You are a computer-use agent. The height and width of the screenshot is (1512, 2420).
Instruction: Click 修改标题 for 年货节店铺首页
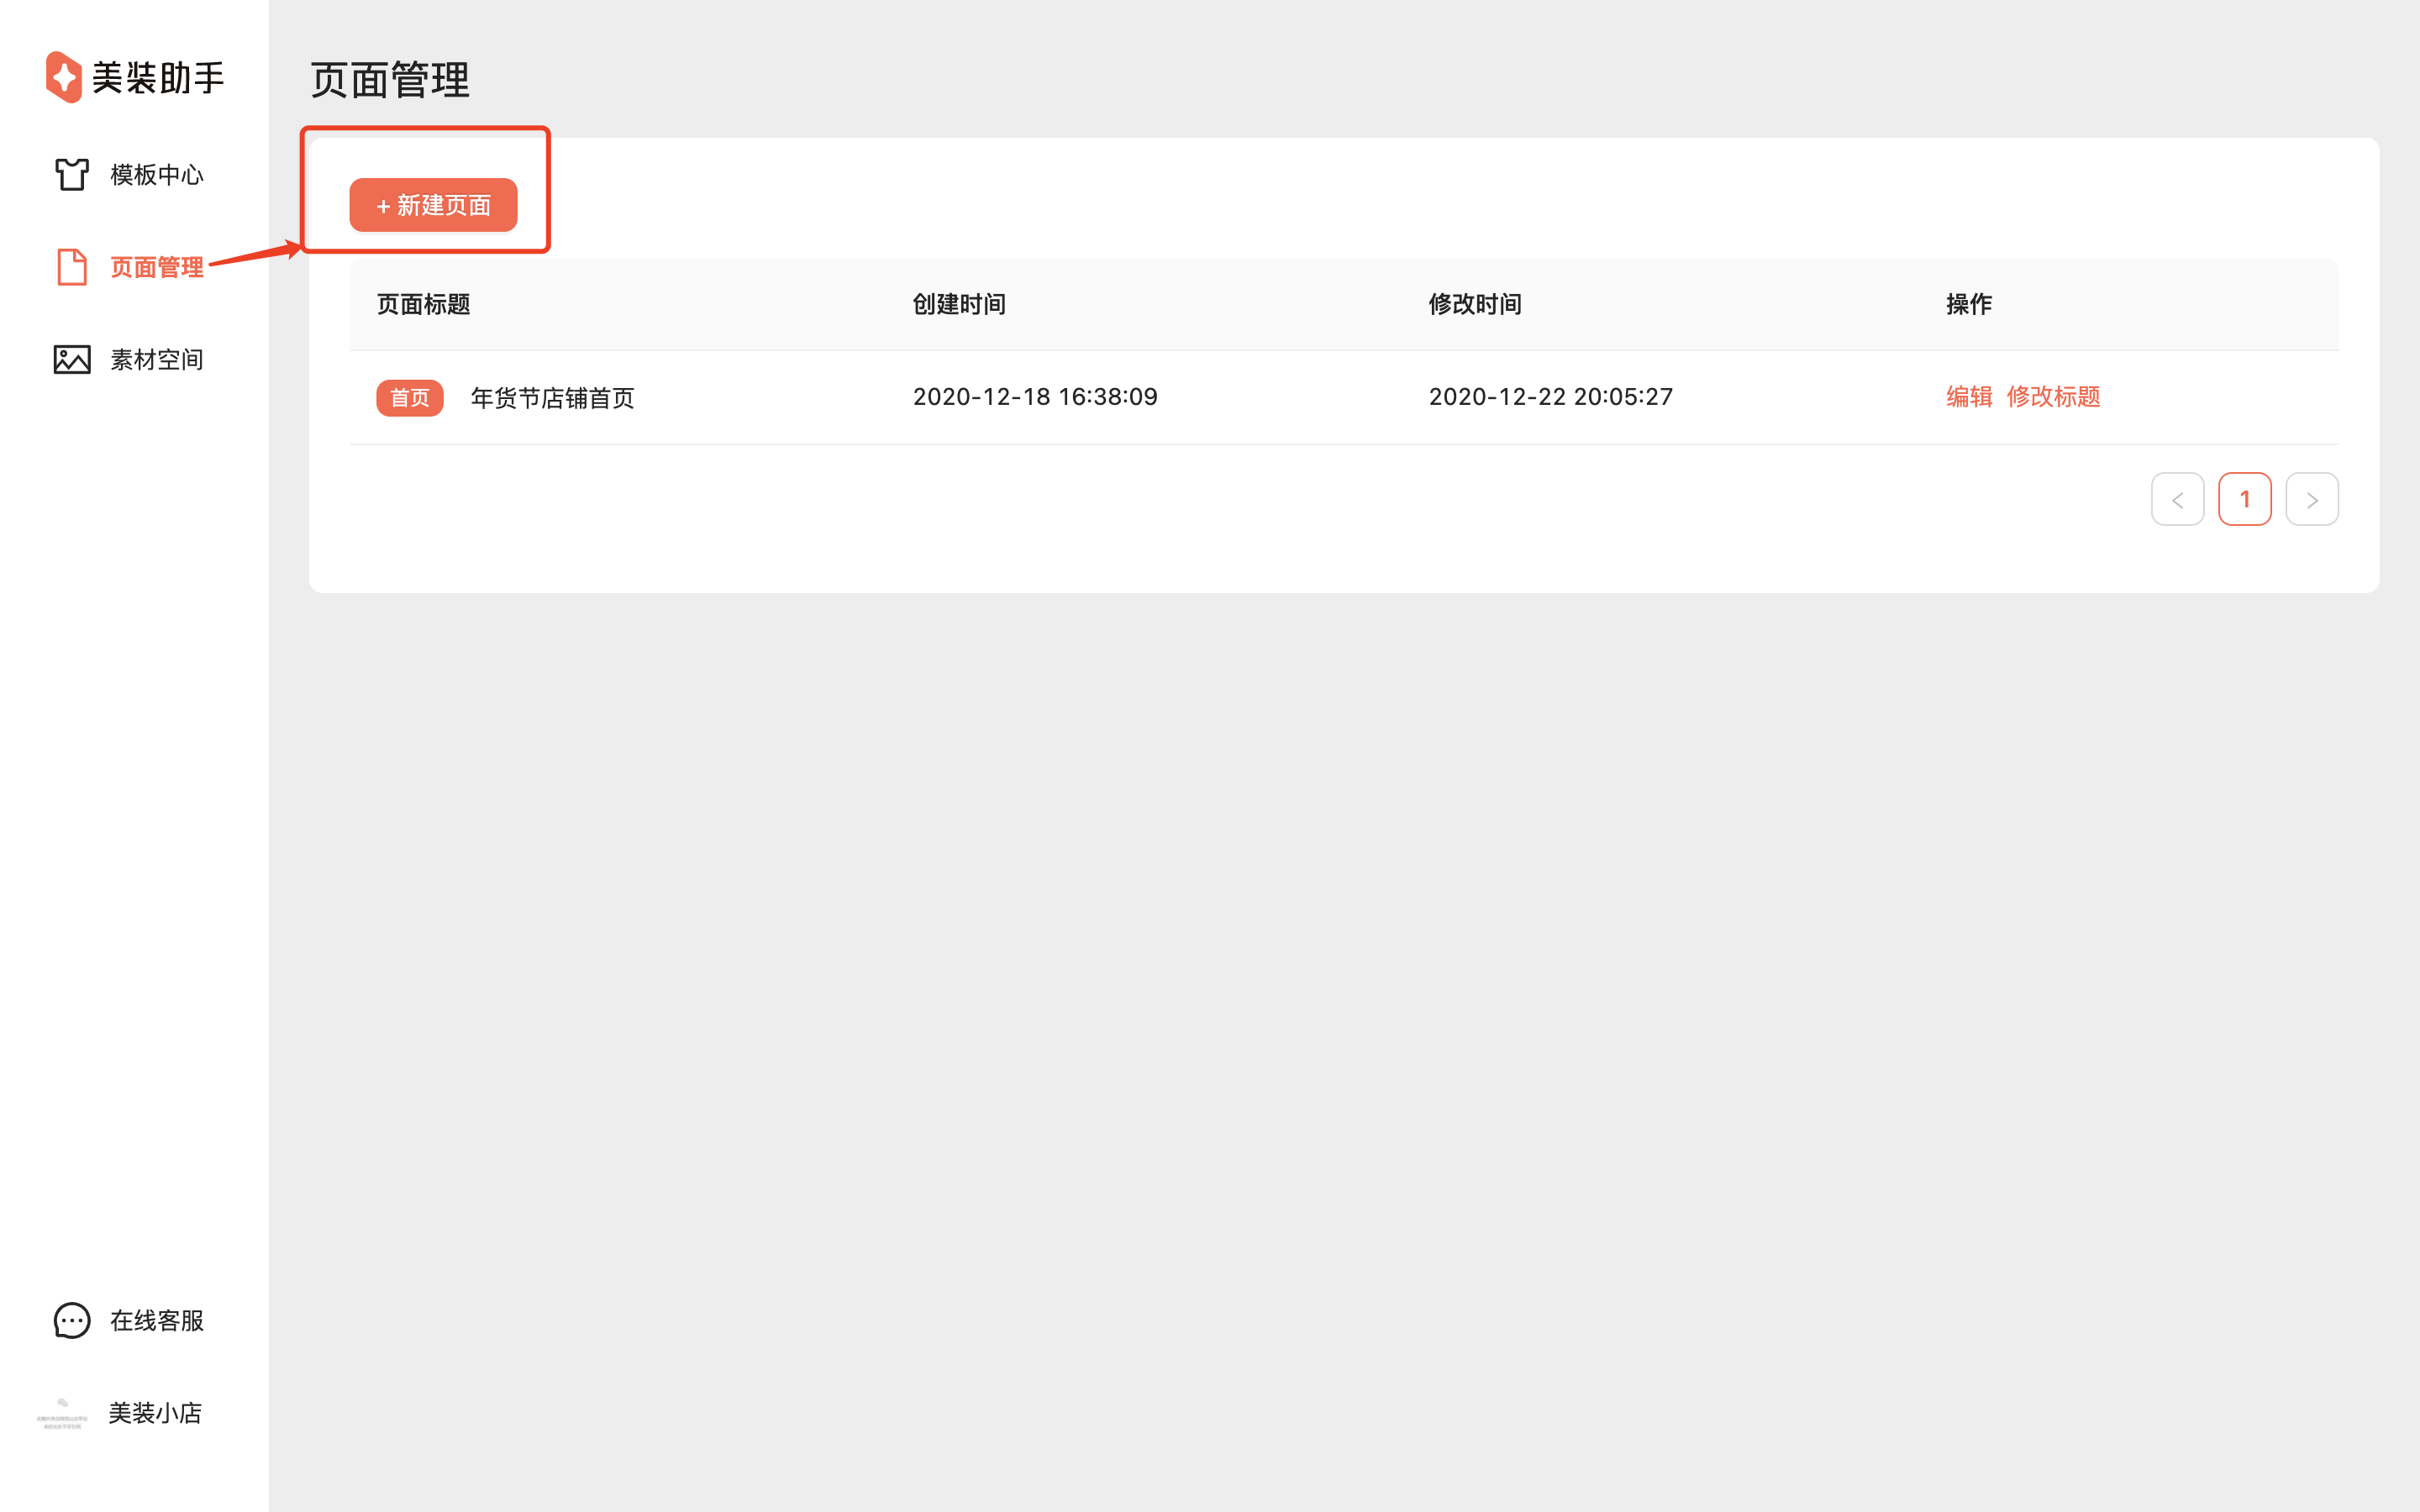coord(2053,397)
